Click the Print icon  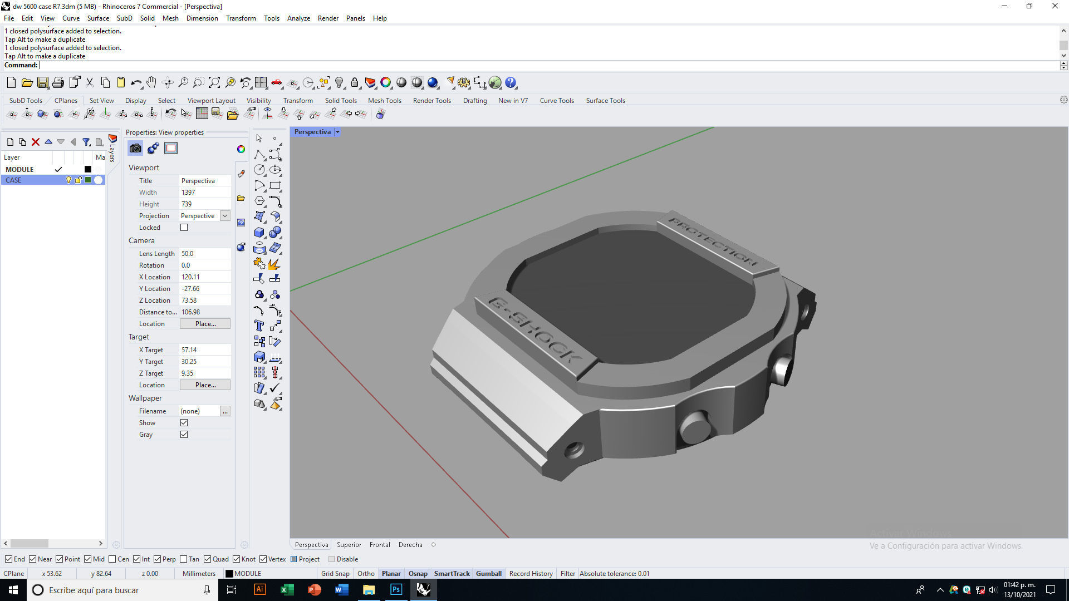tap(58, 83)
